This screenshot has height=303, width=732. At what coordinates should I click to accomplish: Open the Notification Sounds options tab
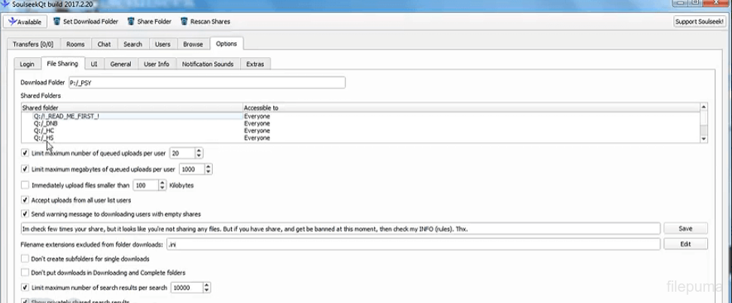click(208, 64)
